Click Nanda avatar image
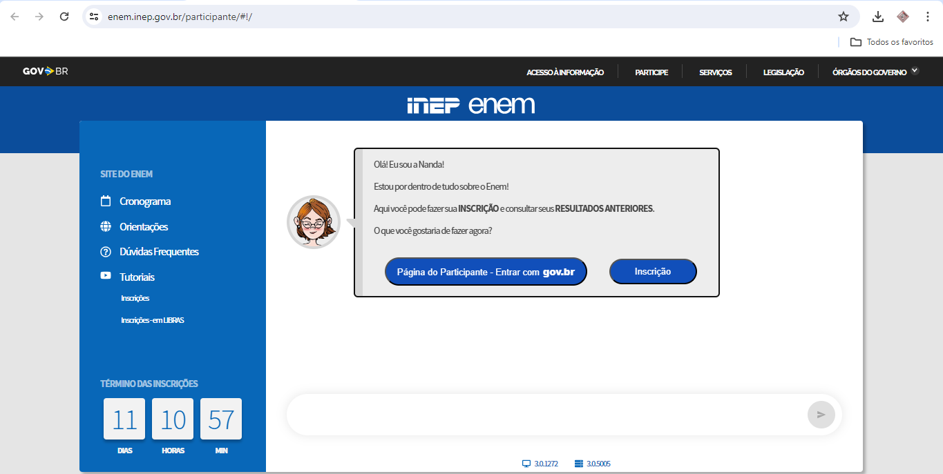The image size is (943, 474). pyautogui.click(x=314, y=222)
